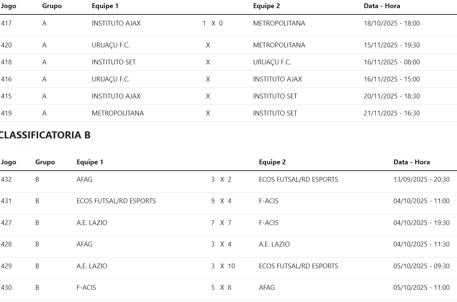The image size is (457, 302).
Task: Click the date 20/11/2025 - 18:30
Action: coord(391,96)
